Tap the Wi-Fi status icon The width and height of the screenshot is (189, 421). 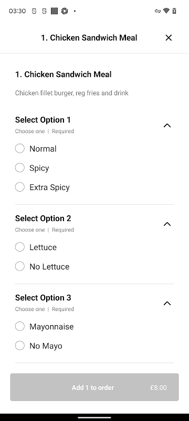point(166,11)
